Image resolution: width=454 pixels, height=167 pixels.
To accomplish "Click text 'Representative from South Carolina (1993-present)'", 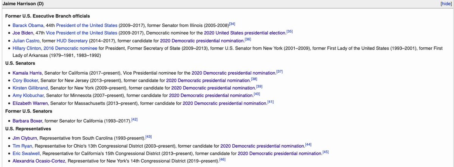I will click(x=93, y=138).
